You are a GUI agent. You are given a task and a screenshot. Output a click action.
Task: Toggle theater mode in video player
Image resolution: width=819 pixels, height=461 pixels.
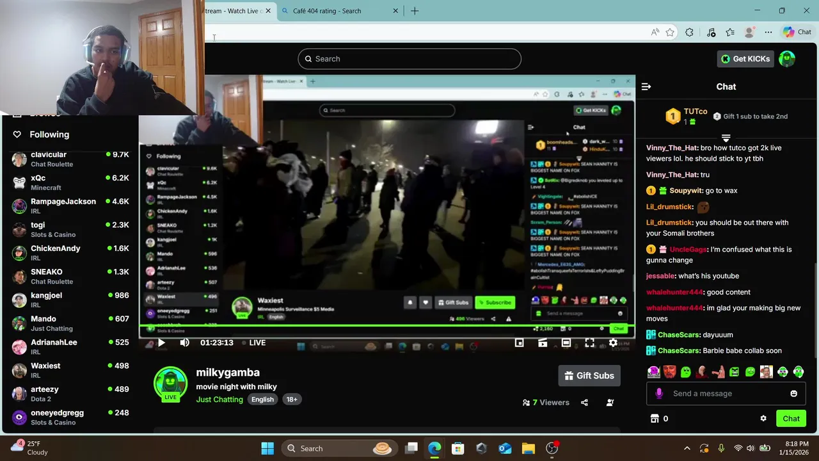pos(566,343)
